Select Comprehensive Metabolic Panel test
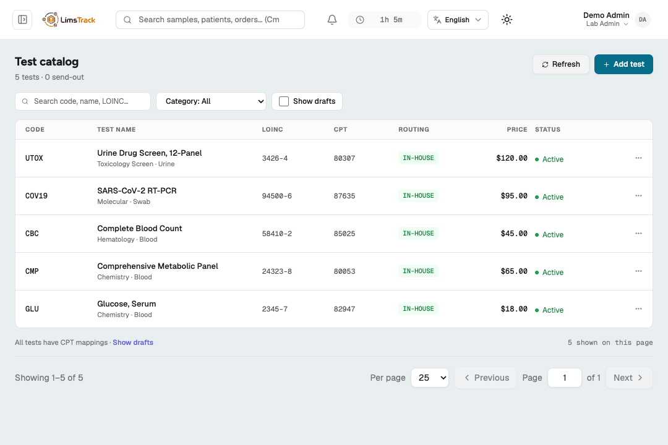This screenshot has width=668, height=445. [x=158, y=266]
